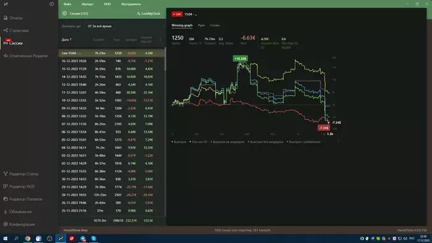Sort sessions by Duration column
Screen dimensions: 432x243
(98, 39)
